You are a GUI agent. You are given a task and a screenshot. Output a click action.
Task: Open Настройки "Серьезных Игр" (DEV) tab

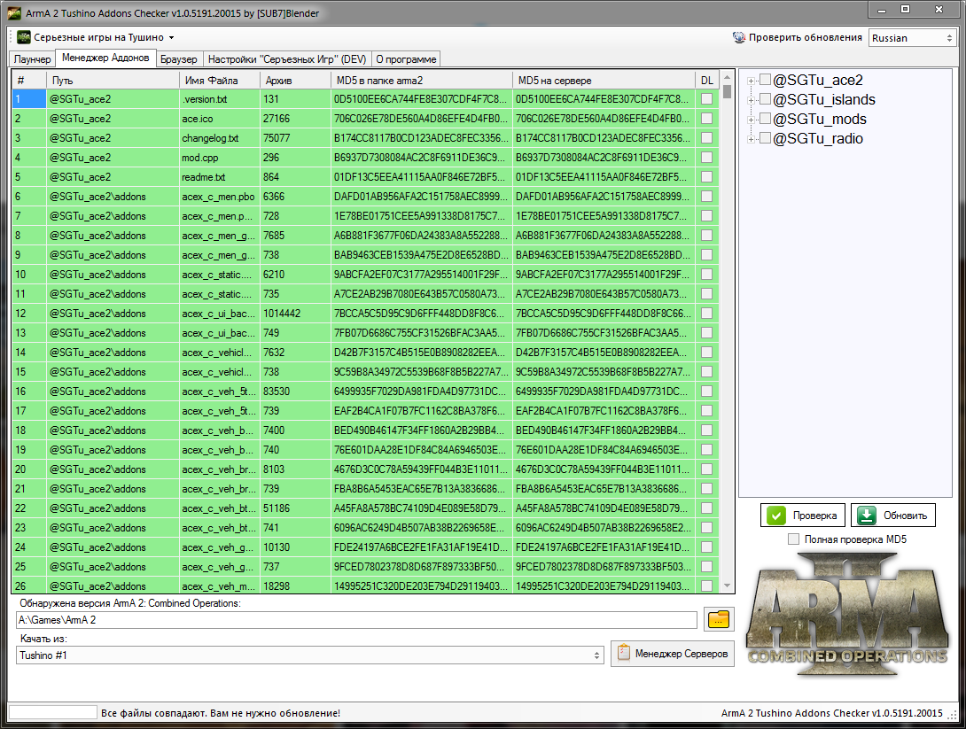pos(287,59)
